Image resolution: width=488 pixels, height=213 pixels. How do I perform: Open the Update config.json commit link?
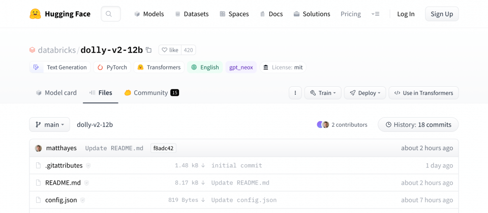[x=244, y=200]
